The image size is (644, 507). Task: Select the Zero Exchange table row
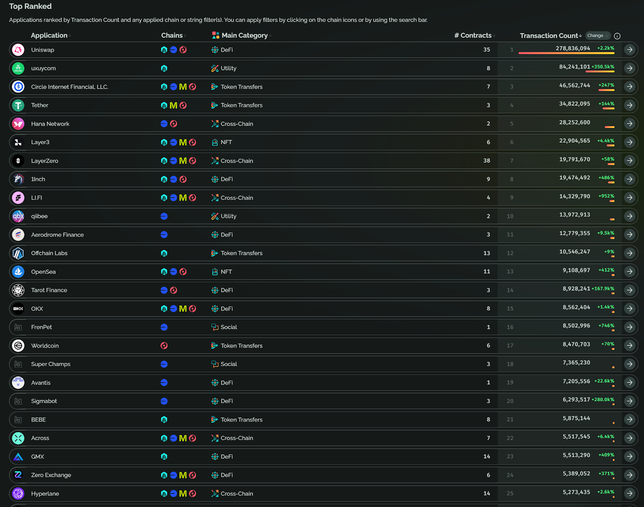click(323, 475)
